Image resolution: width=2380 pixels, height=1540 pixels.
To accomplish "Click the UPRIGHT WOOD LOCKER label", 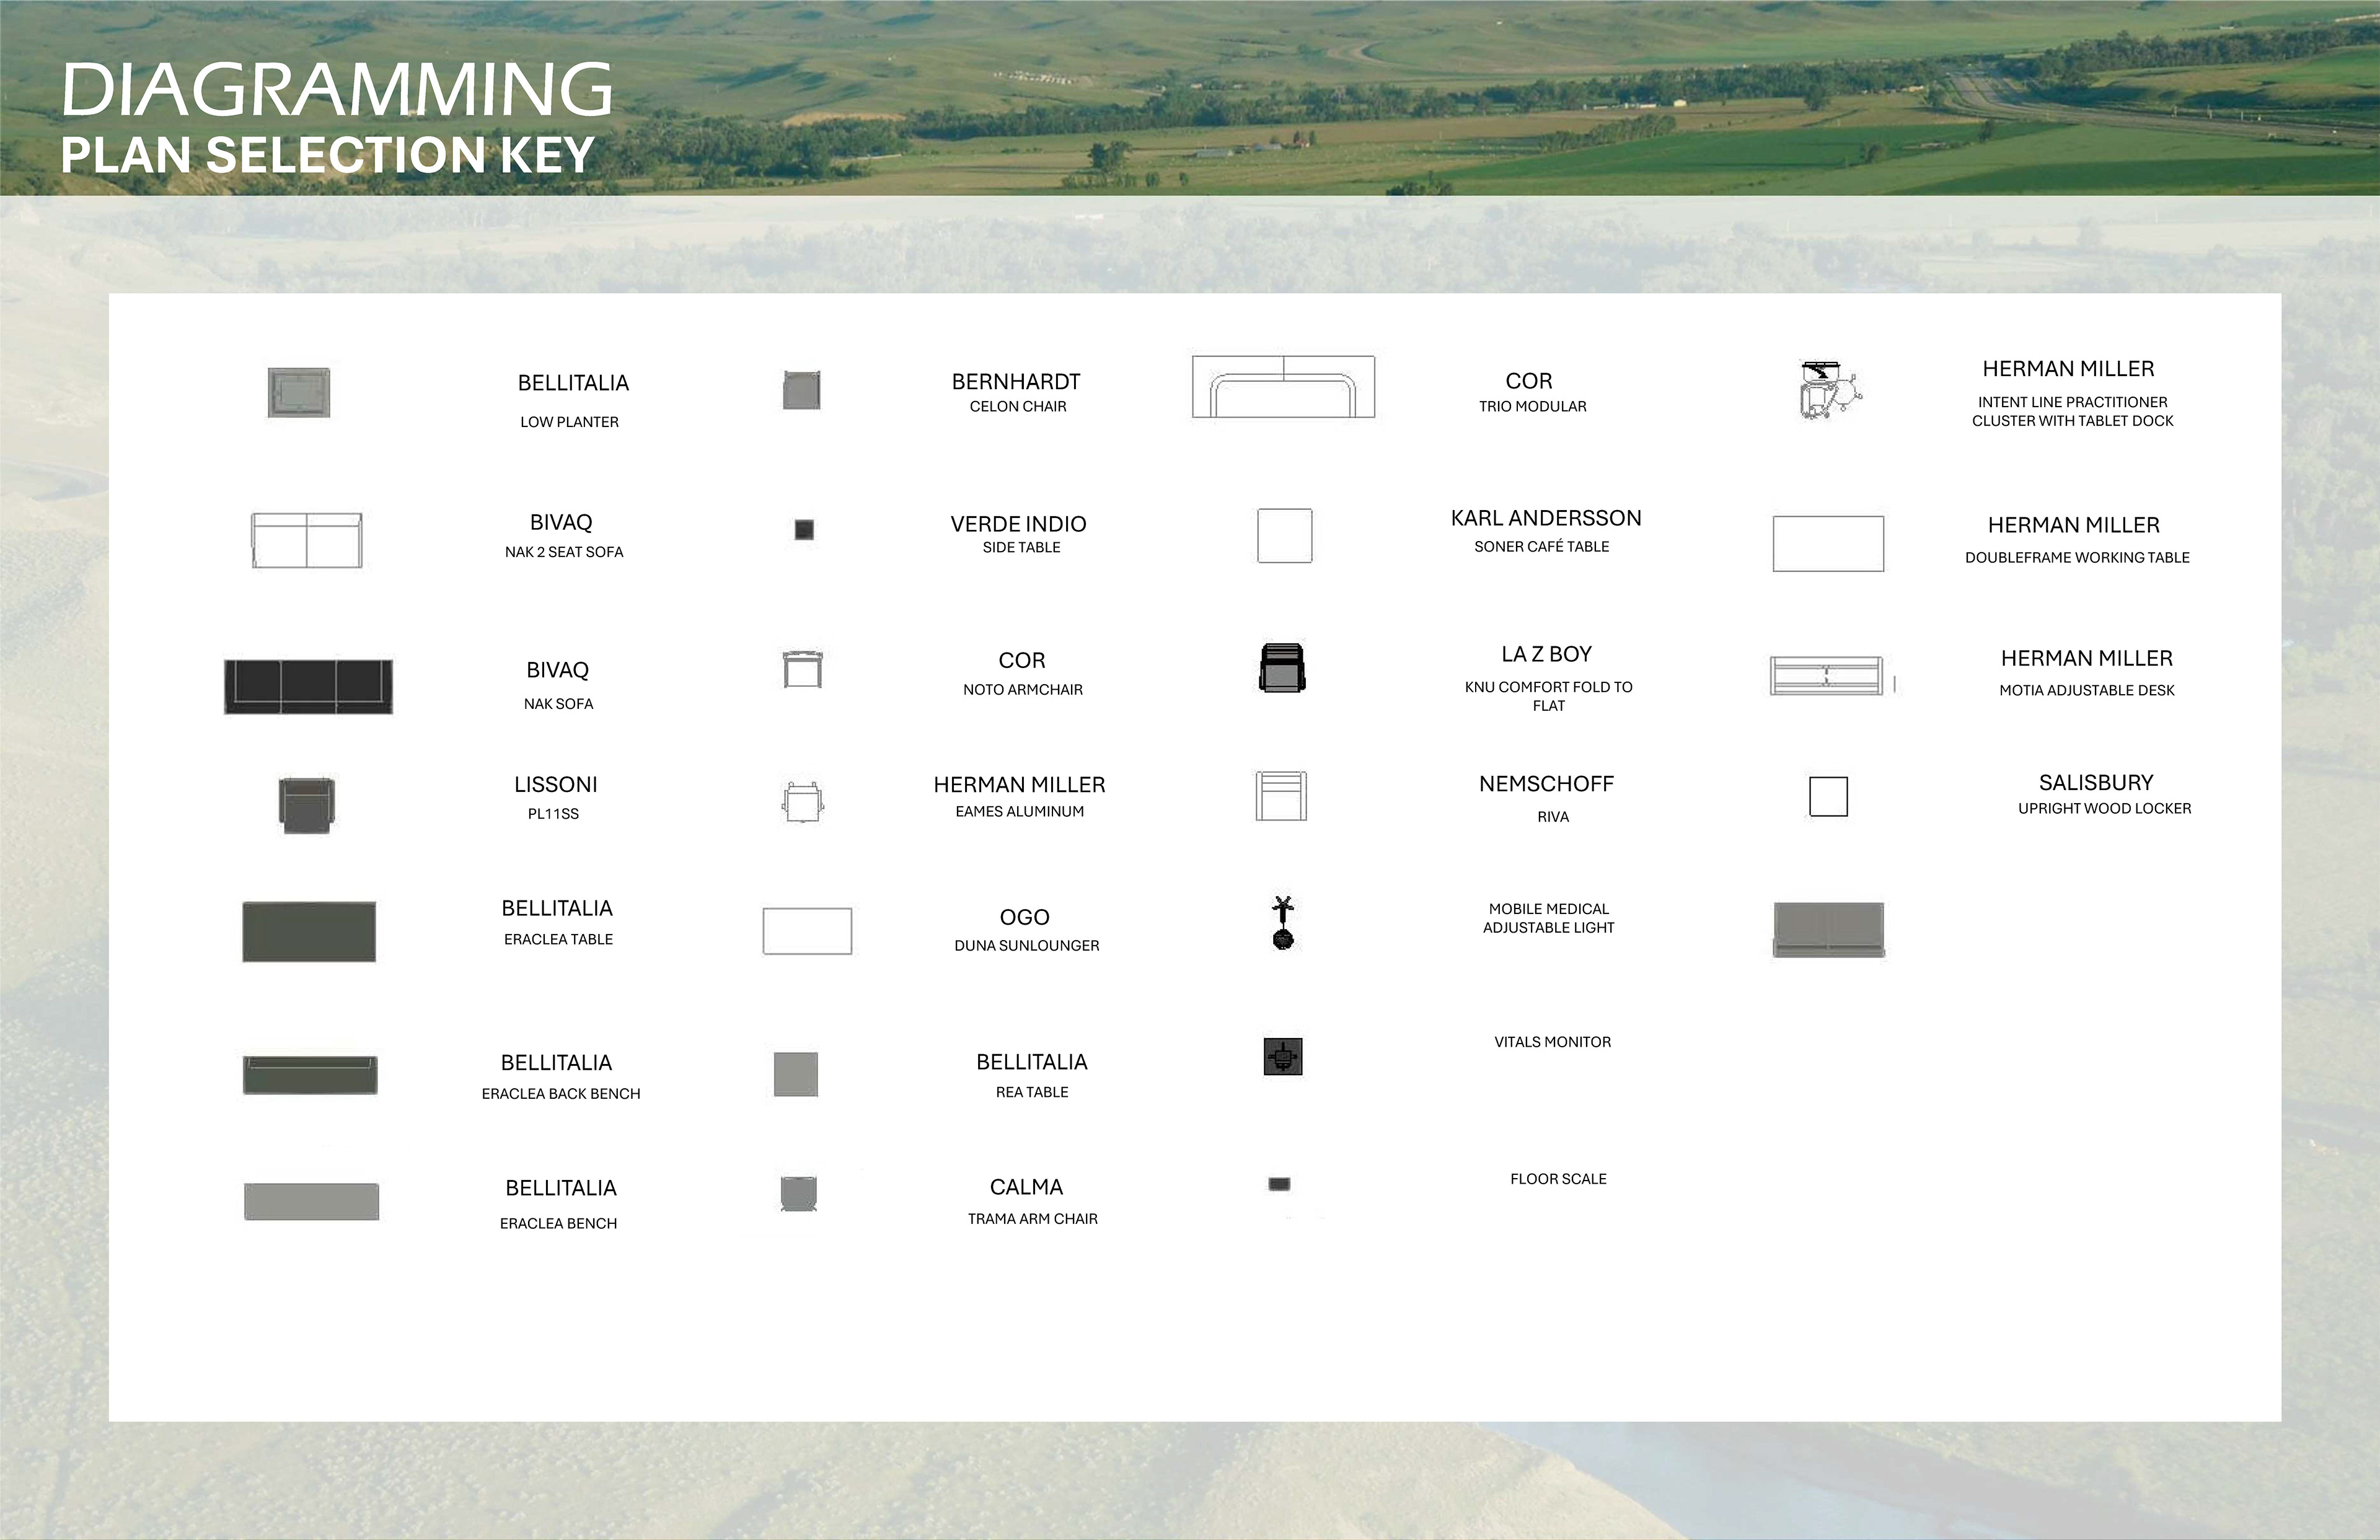I will (x=2104, y=808).
